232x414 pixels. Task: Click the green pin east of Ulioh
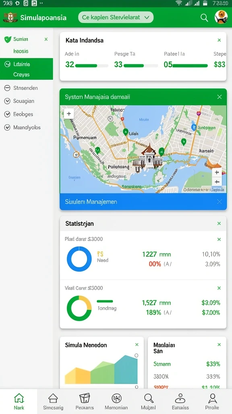pyautogui.click(x=184, y=142)
